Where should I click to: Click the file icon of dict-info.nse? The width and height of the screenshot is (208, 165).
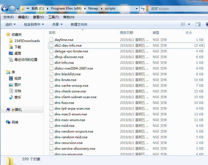pyautogui.click(x=51, y=62)
